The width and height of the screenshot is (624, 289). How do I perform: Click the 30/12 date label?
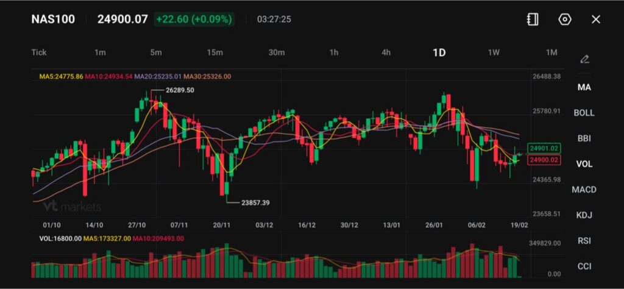point(349,226)
